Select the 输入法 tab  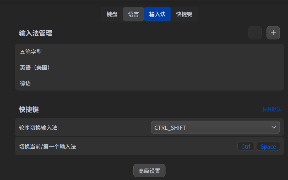157,14
